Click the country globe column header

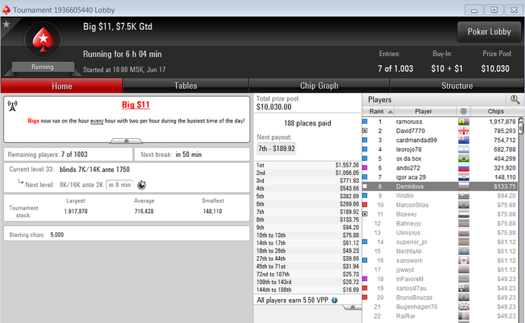(463, 111)
